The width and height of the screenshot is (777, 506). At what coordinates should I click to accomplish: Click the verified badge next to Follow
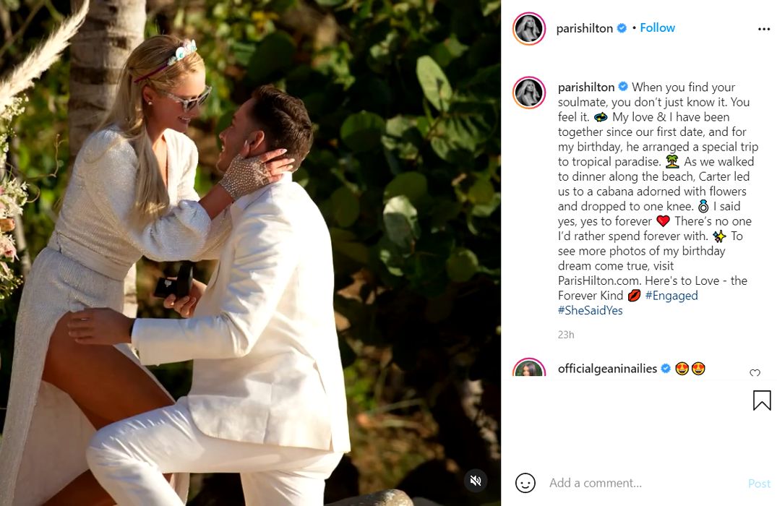(x=622, y=28)
